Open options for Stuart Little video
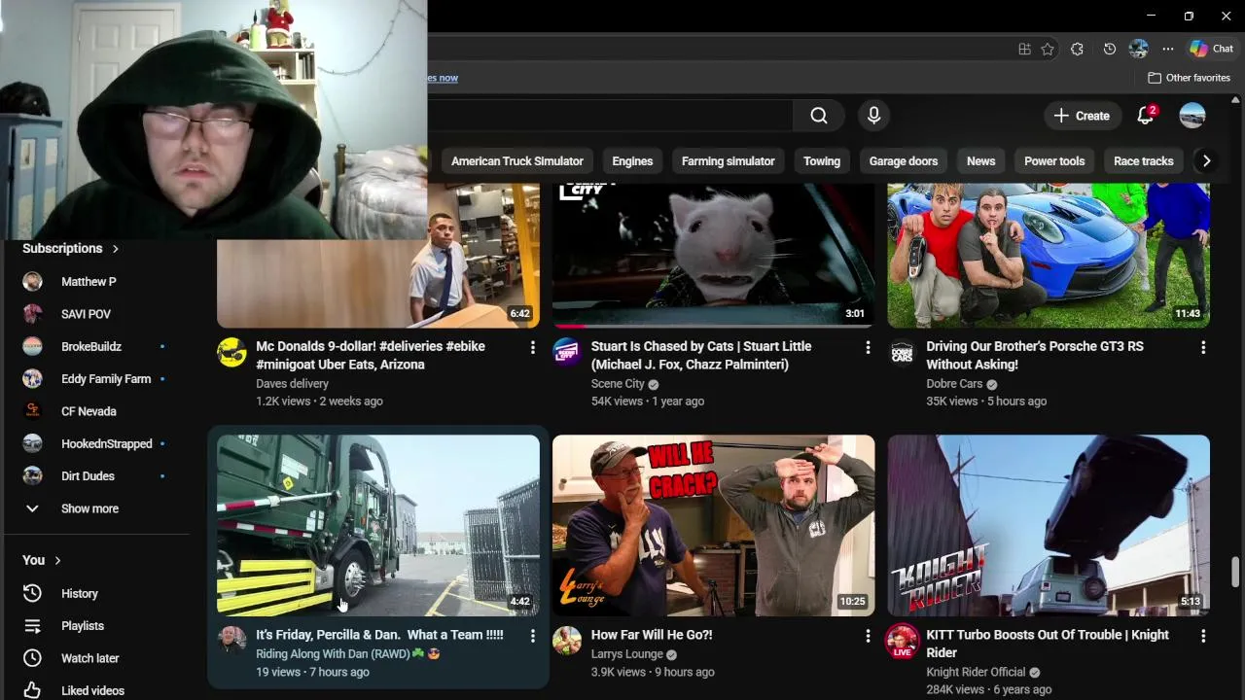Image resolution: width=1245 pixels, height=700 pixels. [x=868, y=347]
